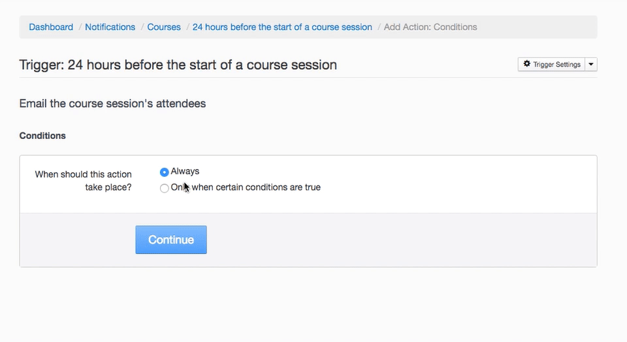The image size is (627, 342).
Task: Click 'Email the course session's attendees' text
Action: (112, 103)
